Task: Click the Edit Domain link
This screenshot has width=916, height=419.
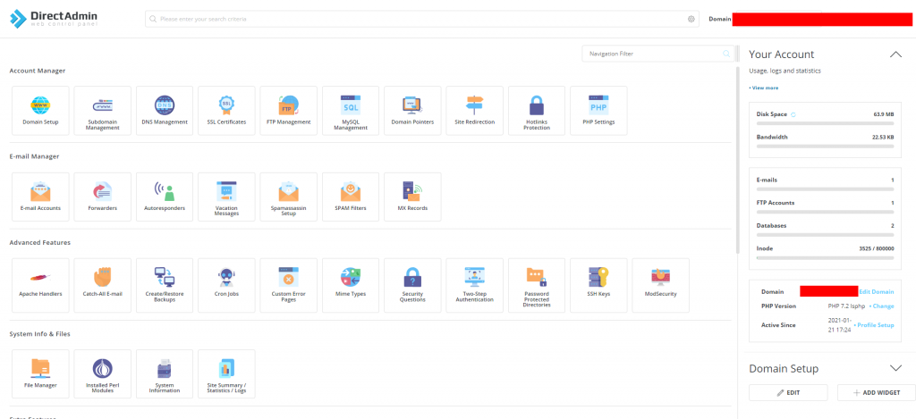Action: pyautogui.click(x=877, y=292)
